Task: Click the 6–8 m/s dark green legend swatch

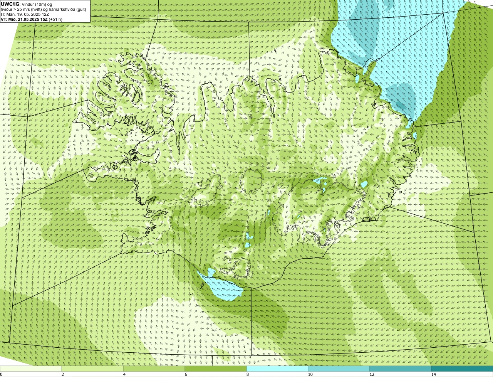Action: point(216,369)
